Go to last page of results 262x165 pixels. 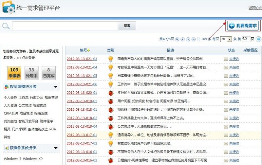193,39
